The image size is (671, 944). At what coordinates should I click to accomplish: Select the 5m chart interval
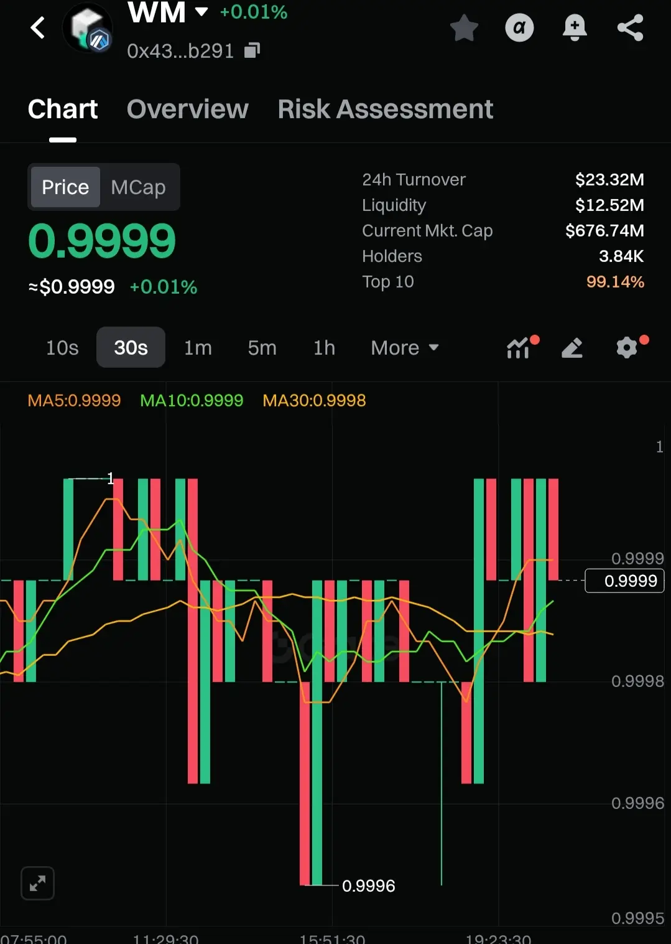coord(262,347)
